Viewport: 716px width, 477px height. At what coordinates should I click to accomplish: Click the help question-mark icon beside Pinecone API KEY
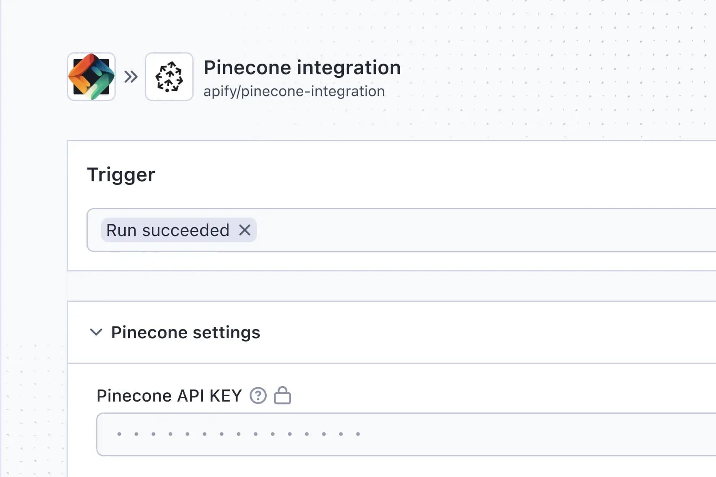(x=258, y=395)
